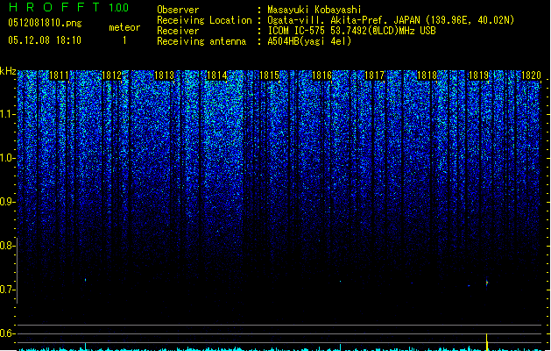Click the 1811 time marker
Screen dimensions: 551x351
click(59, 75)
